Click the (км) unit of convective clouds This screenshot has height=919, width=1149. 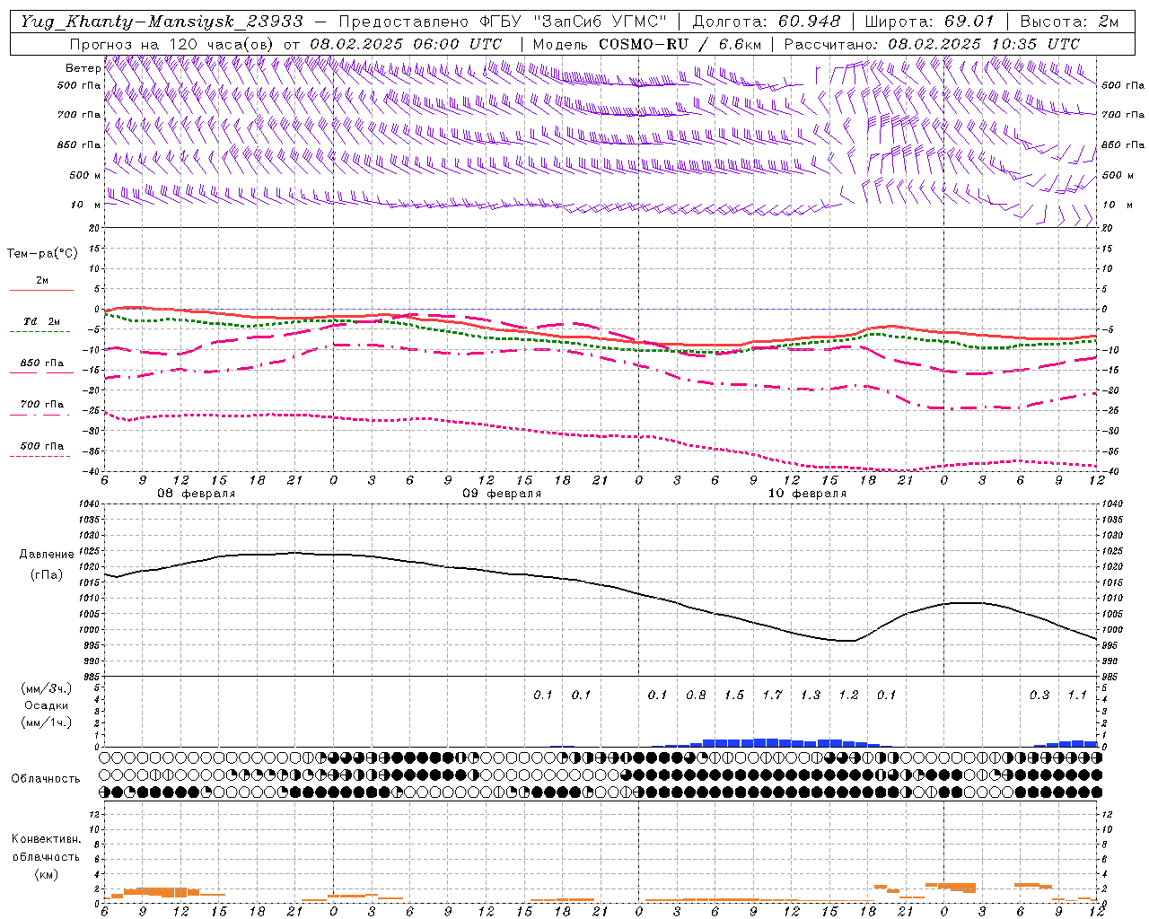(x=46, y=873)
